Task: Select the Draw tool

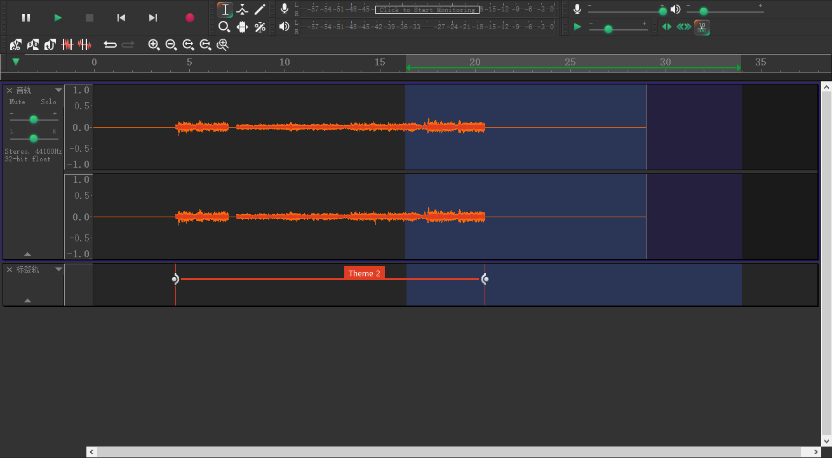Action: pos(260,10)
